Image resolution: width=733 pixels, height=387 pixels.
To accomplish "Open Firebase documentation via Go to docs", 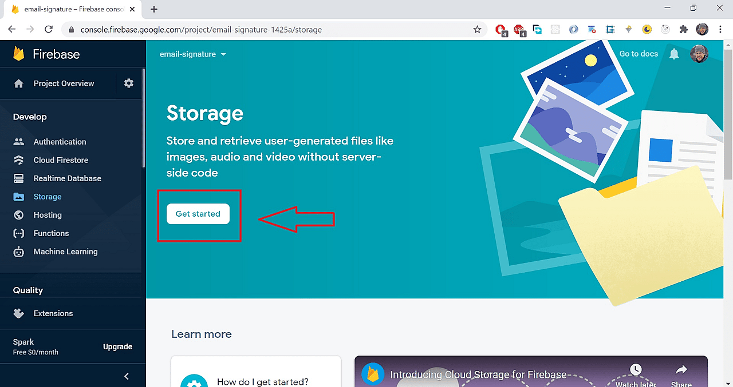I will pos(639,53).
